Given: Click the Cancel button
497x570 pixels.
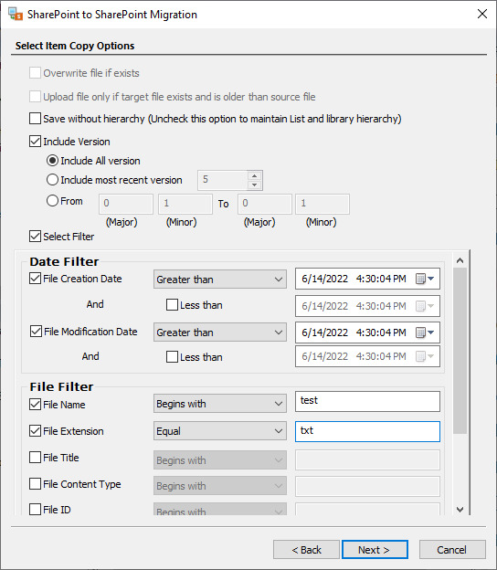Looking at the screenshot, I should 452,549.
